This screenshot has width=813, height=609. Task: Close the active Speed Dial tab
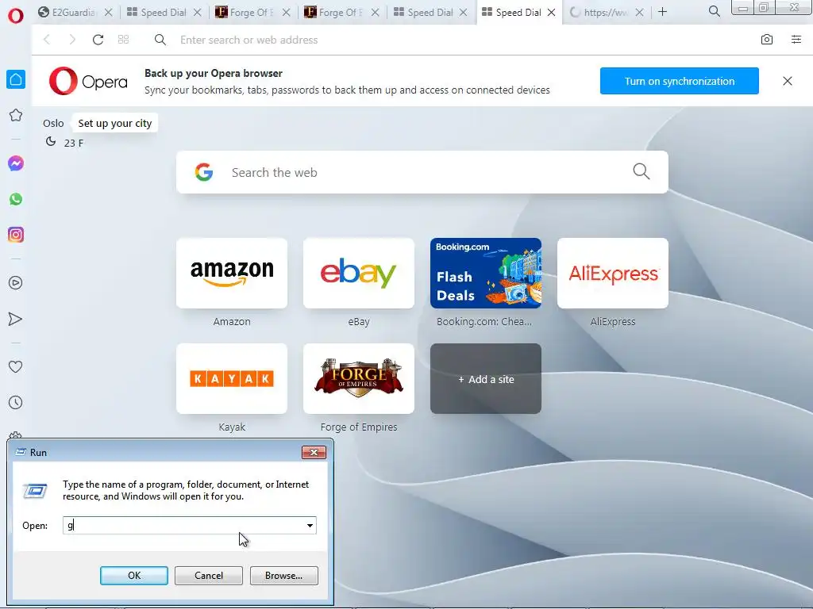pyautogui.click(x=552, y=13)
